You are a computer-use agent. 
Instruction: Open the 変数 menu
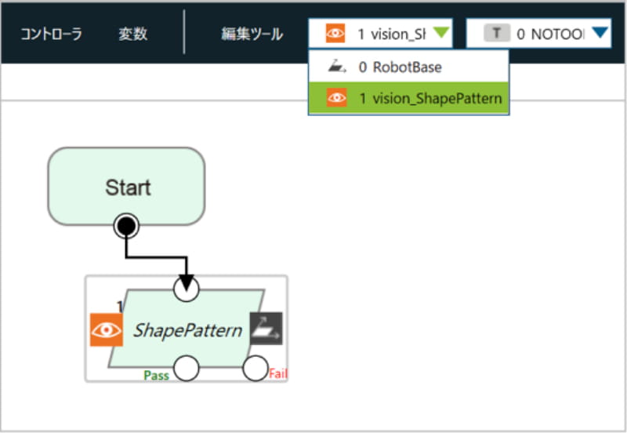(132, 35)
